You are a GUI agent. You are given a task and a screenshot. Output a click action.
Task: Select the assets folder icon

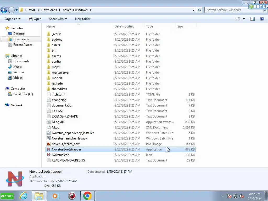(x=48, y=45)
